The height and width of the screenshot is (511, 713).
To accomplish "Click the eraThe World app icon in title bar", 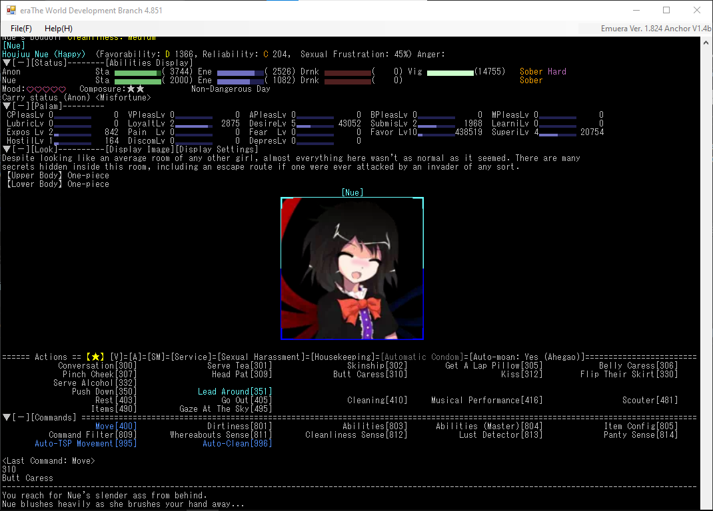I will click(x=11, y=11).
